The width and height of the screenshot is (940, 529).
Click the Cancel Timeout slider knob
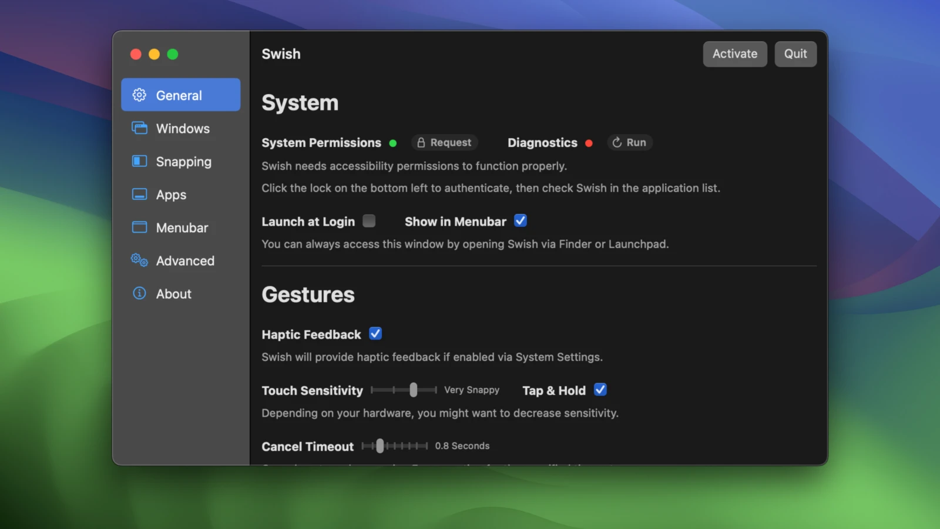click(380, 446)
